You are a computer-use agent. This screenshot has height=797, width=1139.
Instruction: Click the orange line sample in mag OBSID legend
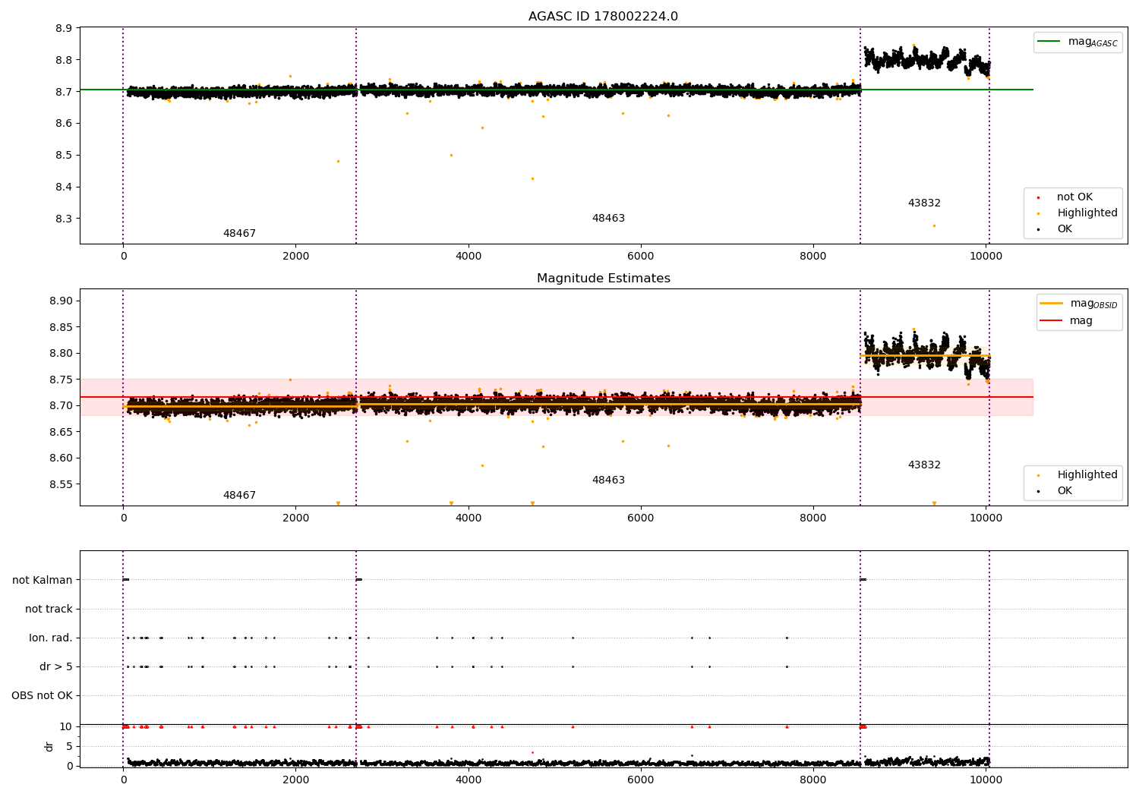click(x=1052, y=304)
